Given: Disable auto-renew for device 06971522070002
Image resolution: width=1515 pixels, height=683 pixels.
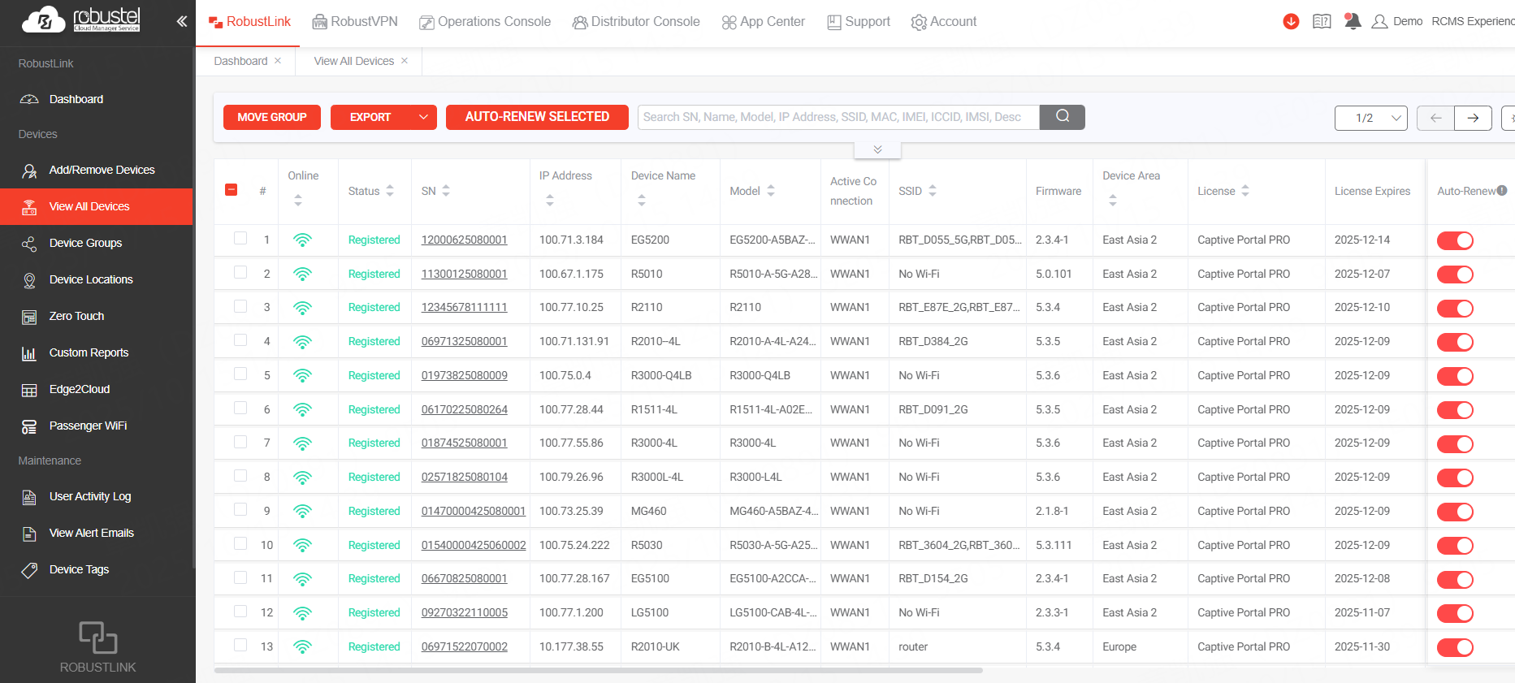Looking at the screenshot, I should tap(1455, 647).
